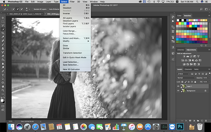This screenshot has width=211, height=132.
Task: Click Color Range in Select menu
Action: coord(69,31)
